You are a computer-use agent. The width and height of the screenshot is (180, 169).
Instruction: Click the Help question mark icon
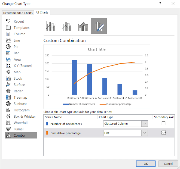(x=160, y=4)
